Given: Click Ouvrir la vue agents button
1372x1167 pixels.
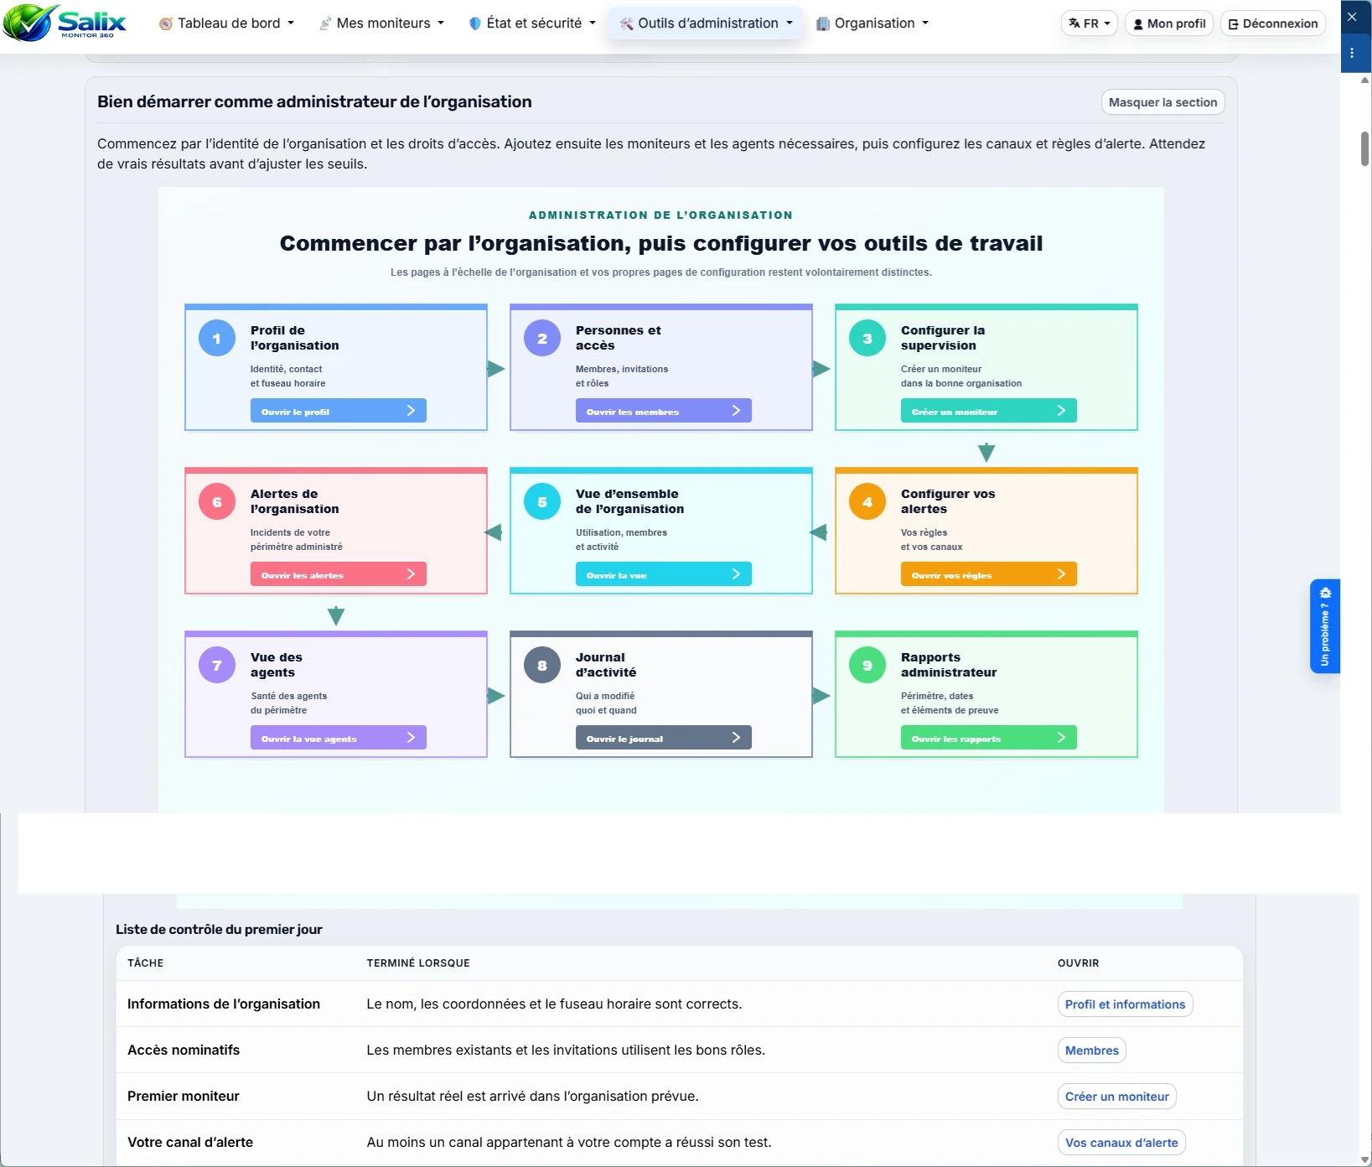Looking at the screenshot, I should coord(338,738).
